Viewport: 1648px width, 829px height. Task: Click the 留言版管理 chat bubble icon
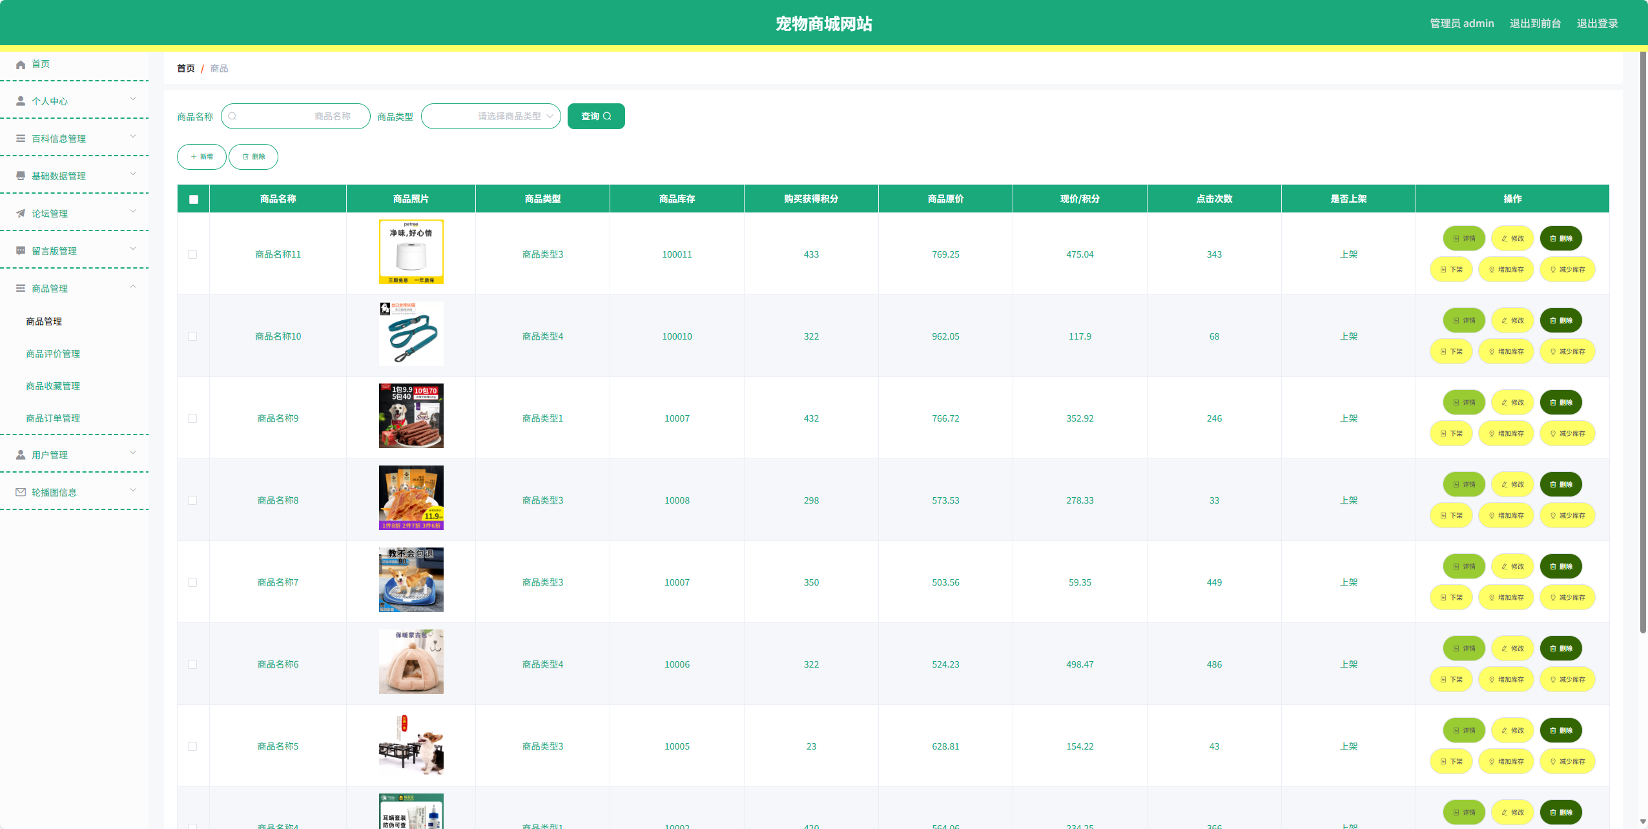21,251
